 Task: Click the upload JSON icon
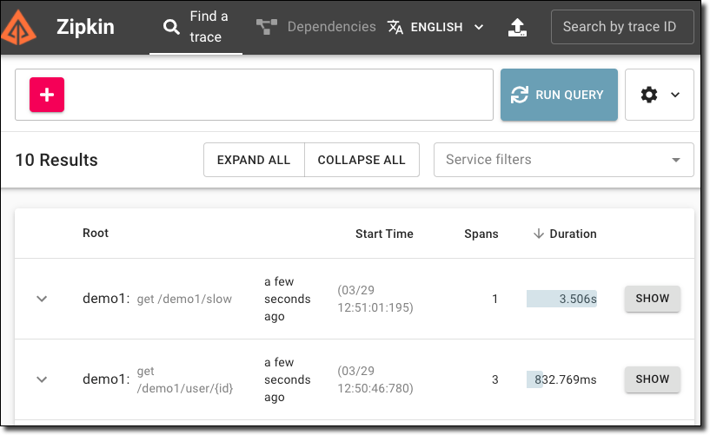(x=517, y=27)
